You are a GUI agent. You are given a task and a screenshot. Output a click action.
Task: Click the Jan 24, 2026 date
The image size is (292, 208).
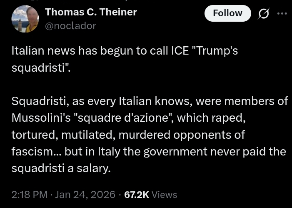pyautogui.click(x=85, y=195)
